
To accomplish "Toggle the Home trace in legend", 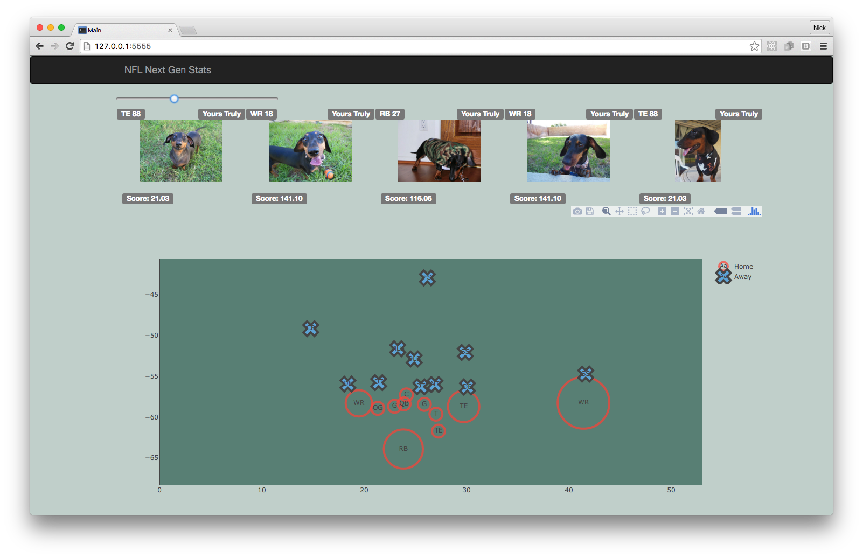I will 736,267.
